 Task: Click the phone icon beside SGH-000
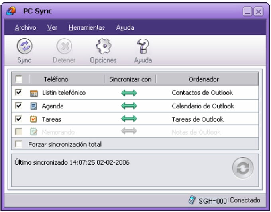point(192,200)
